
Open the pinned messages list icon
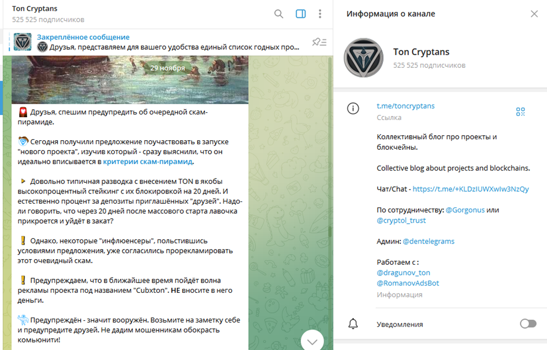(x=319, y=42)
